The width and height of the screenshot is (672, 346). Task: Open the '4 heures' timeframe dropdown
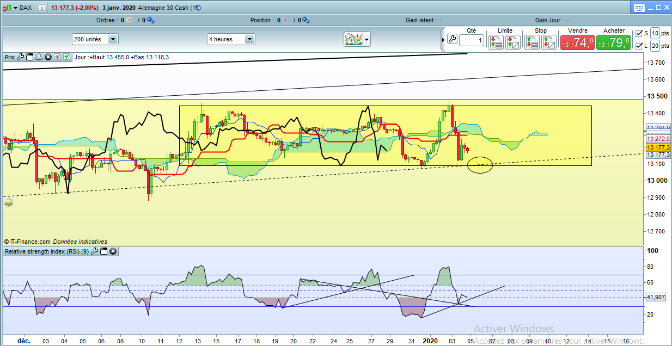(x=231, y=39)
